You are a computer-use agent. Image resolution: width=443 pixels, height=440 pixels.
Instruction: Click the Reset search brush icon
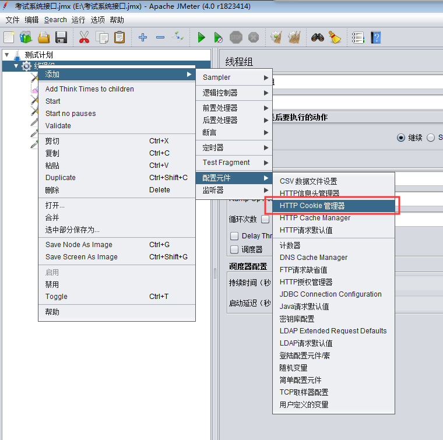point(335,37)
